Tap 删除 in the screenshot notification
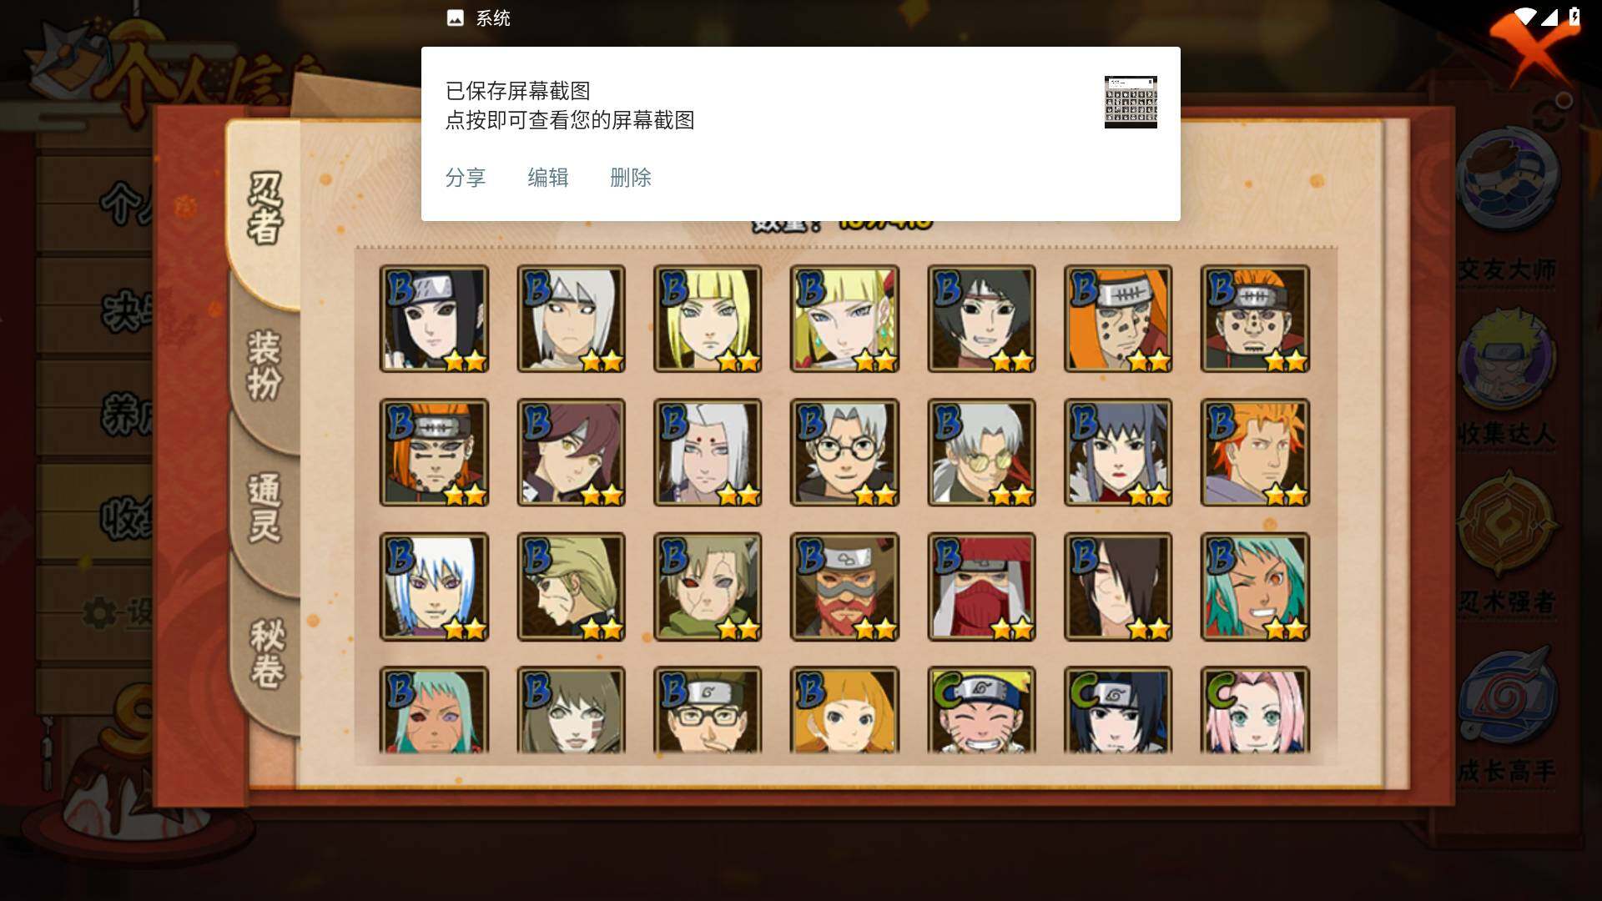 [630, 178]
